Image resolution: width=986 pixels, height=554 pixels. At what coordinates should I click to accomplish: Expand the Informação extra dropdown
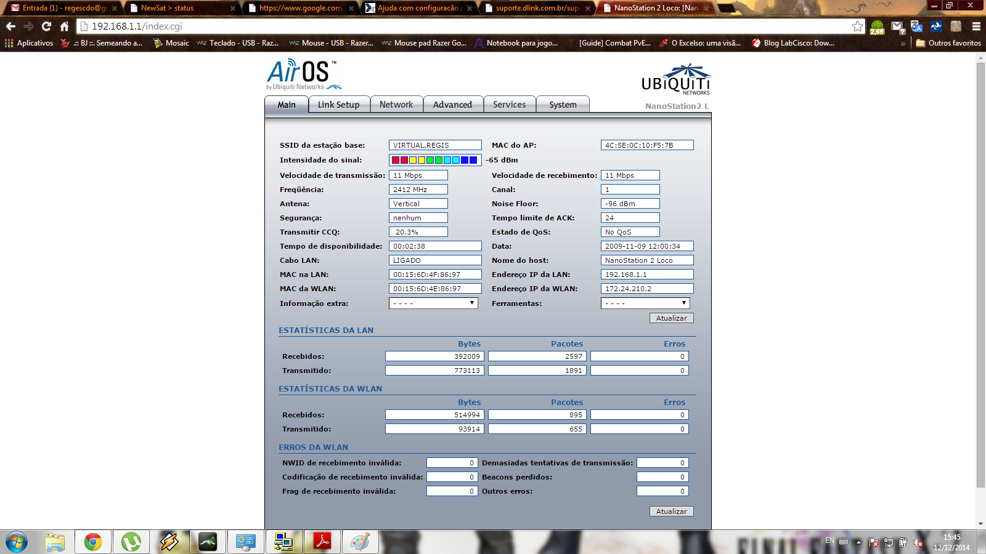(x=433, y=303)
